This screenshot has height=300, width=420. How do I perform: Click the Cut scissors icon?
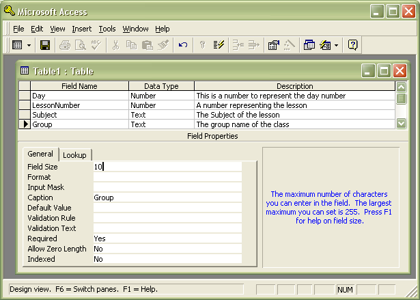tap(115, 45)
